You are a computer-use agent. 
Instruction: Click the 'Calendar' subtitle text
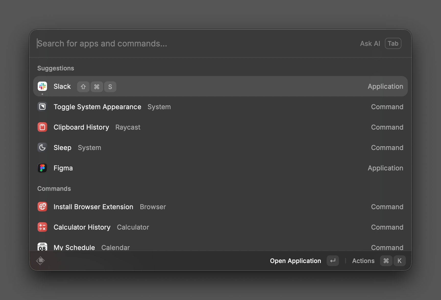116,247
